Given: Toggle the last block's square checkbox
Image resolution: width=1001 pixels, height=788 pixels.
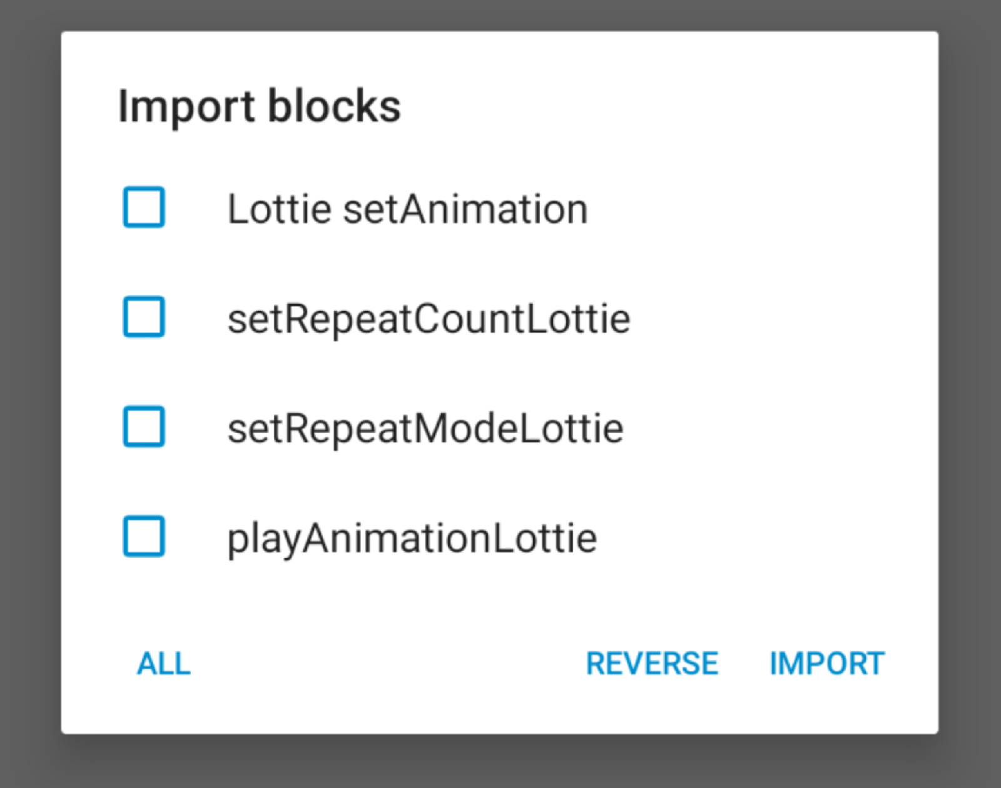Looking at the screenshot, I should pos(144,536).
